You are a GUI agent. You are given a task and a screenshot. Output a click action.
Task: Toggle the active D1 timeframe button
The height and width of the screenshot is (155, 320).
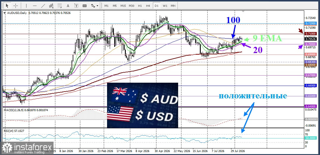[x=156, y=6]
